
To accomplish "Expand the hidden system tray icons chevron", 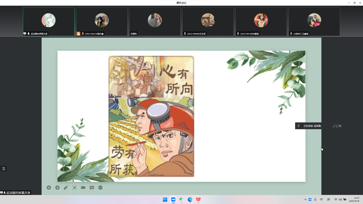I will click(x=305, y=199).
